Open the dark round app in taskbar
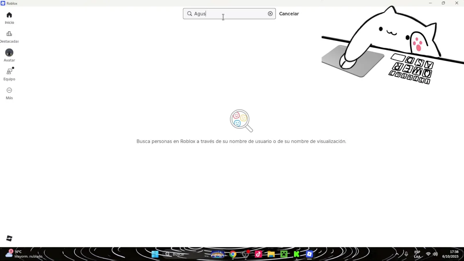 pyautogui.click(x=245, y=254)
